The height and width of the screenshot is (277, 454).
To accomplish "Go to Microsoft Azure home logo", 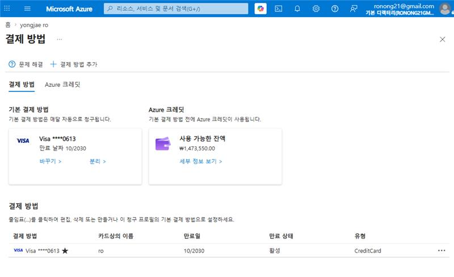I will point(69,9).
